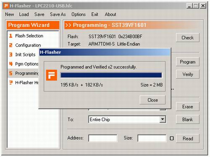Screen dimensions: 210x157
Task: Click the Erase button
Action: tap(188, 107)
